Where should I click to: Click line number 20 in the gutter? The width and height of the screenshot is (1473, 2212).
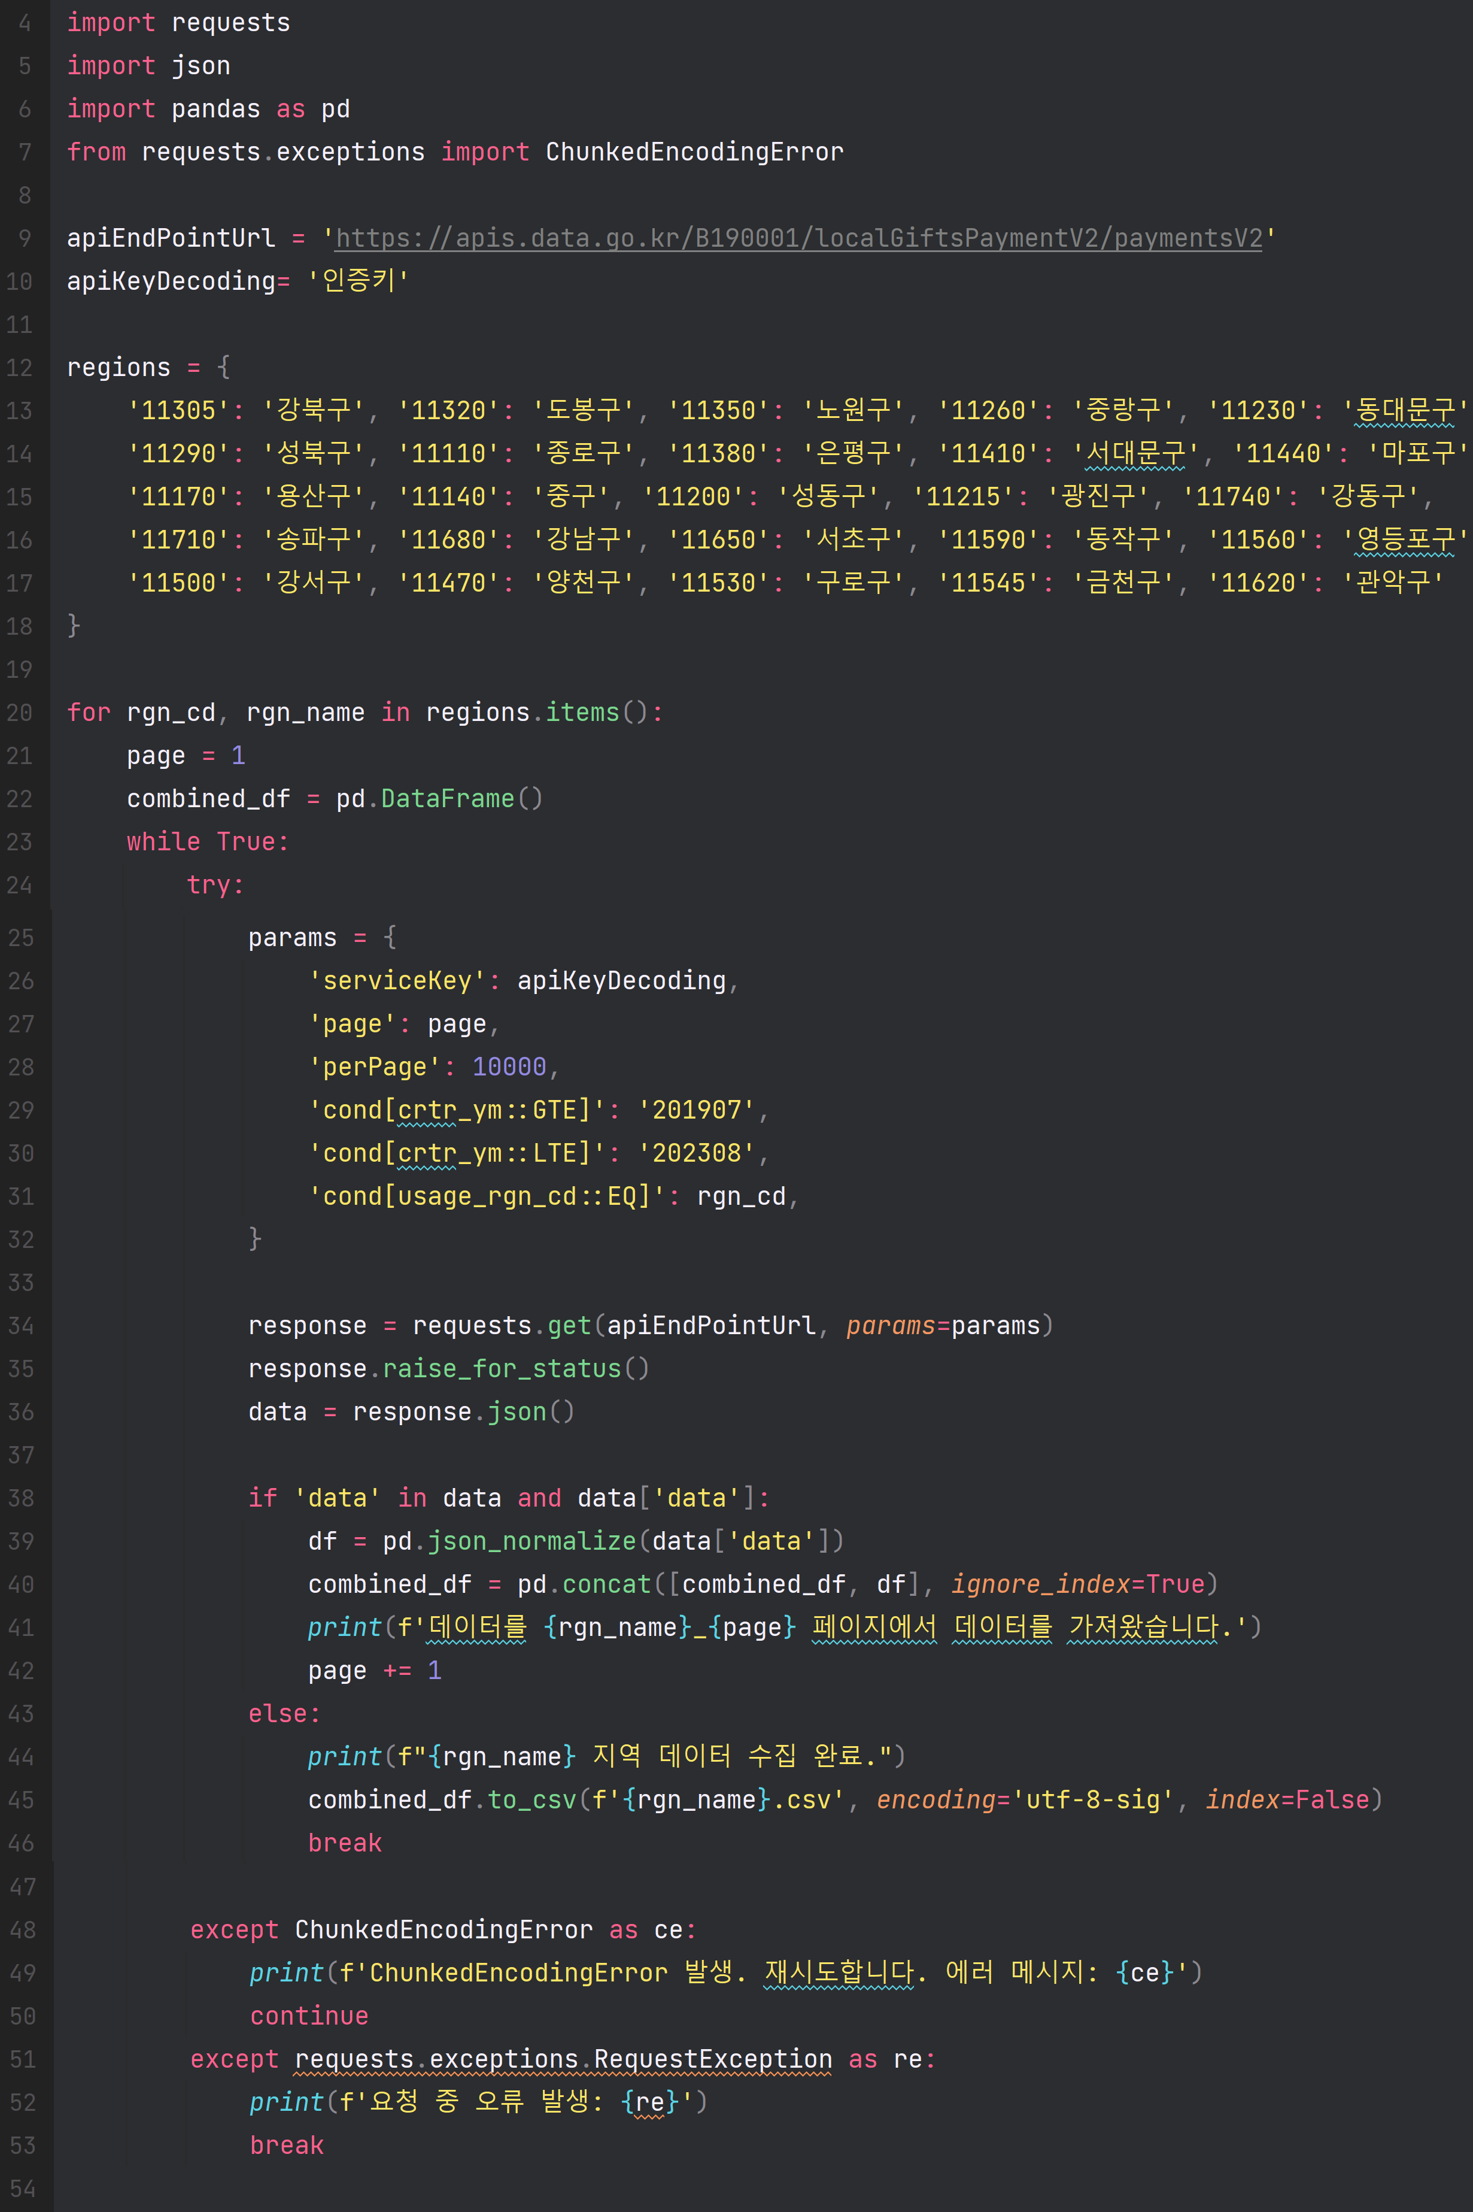click(20, 713)
